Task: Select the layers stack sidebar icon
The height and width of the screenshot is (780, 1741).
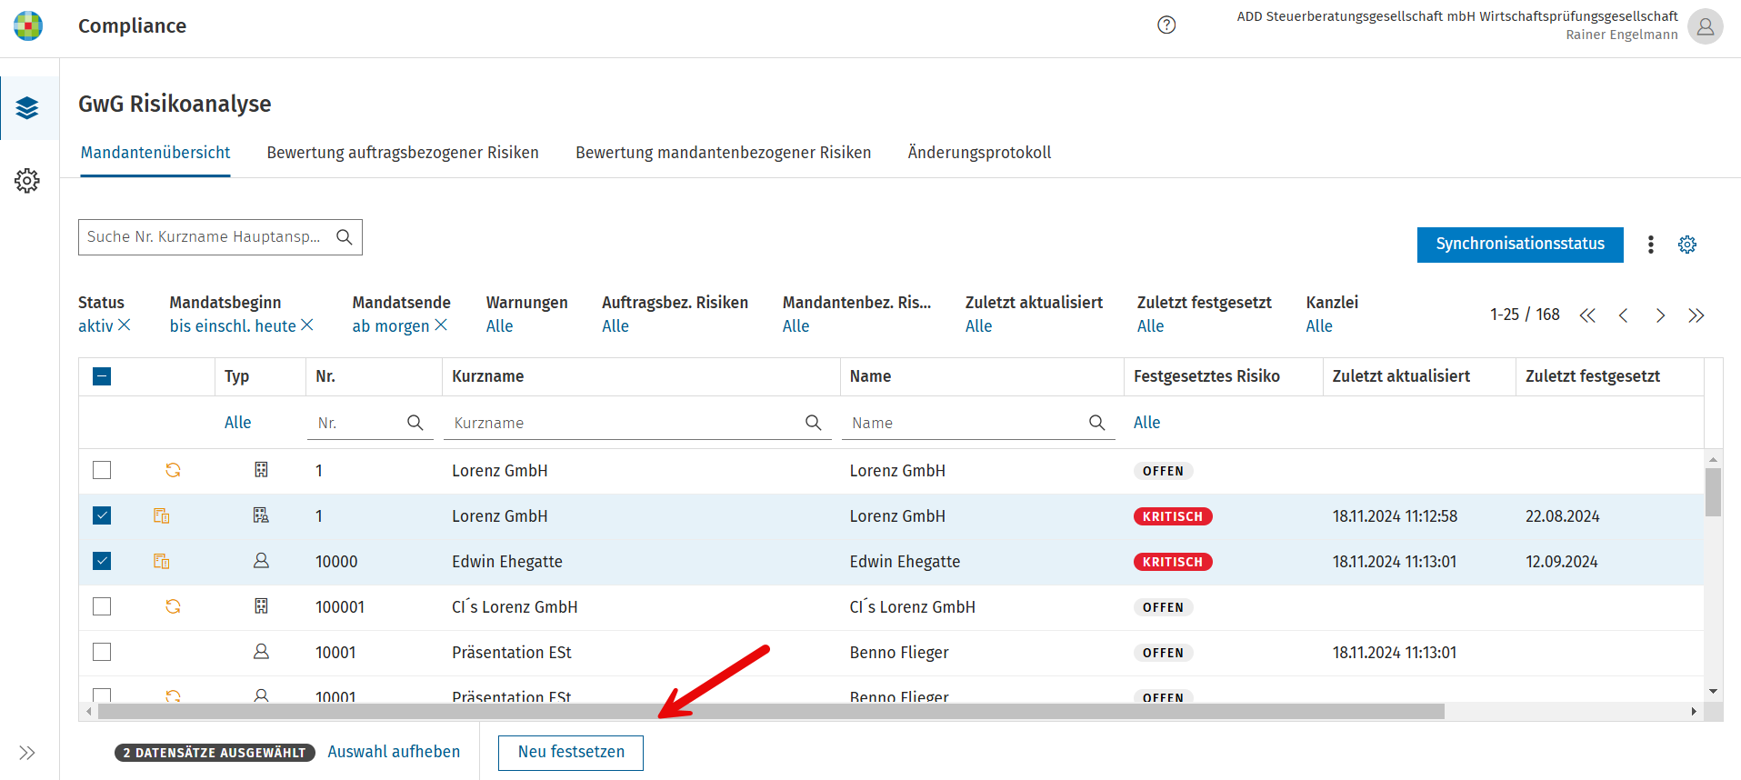Action: tap(27, 108)
